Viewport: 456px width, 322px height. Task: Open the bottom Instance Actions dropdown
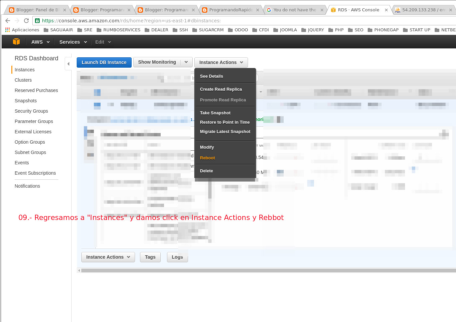108,257
